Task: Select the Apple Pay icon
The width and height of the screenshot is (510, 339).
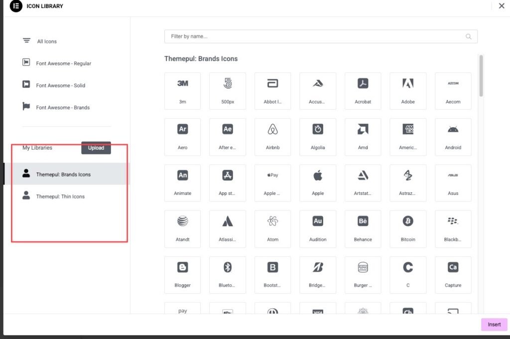Action: [272, 182]
